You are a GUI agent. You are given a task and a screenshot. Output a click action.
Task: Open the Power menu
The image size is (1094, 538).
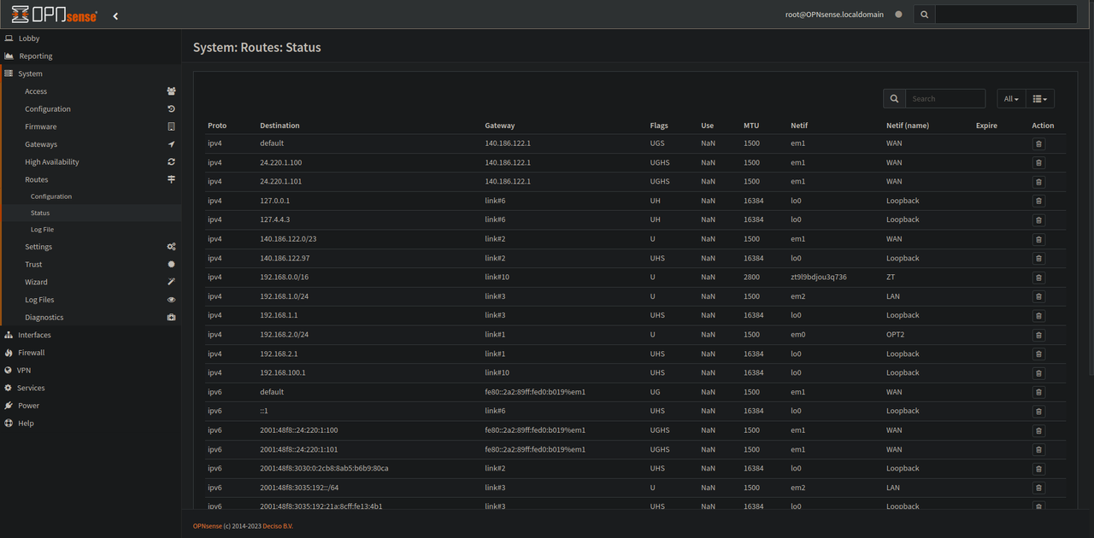(91, 406)
